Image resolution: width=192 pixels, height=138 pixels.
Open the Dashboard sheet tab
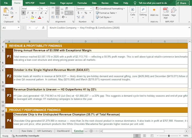[63, 131]
